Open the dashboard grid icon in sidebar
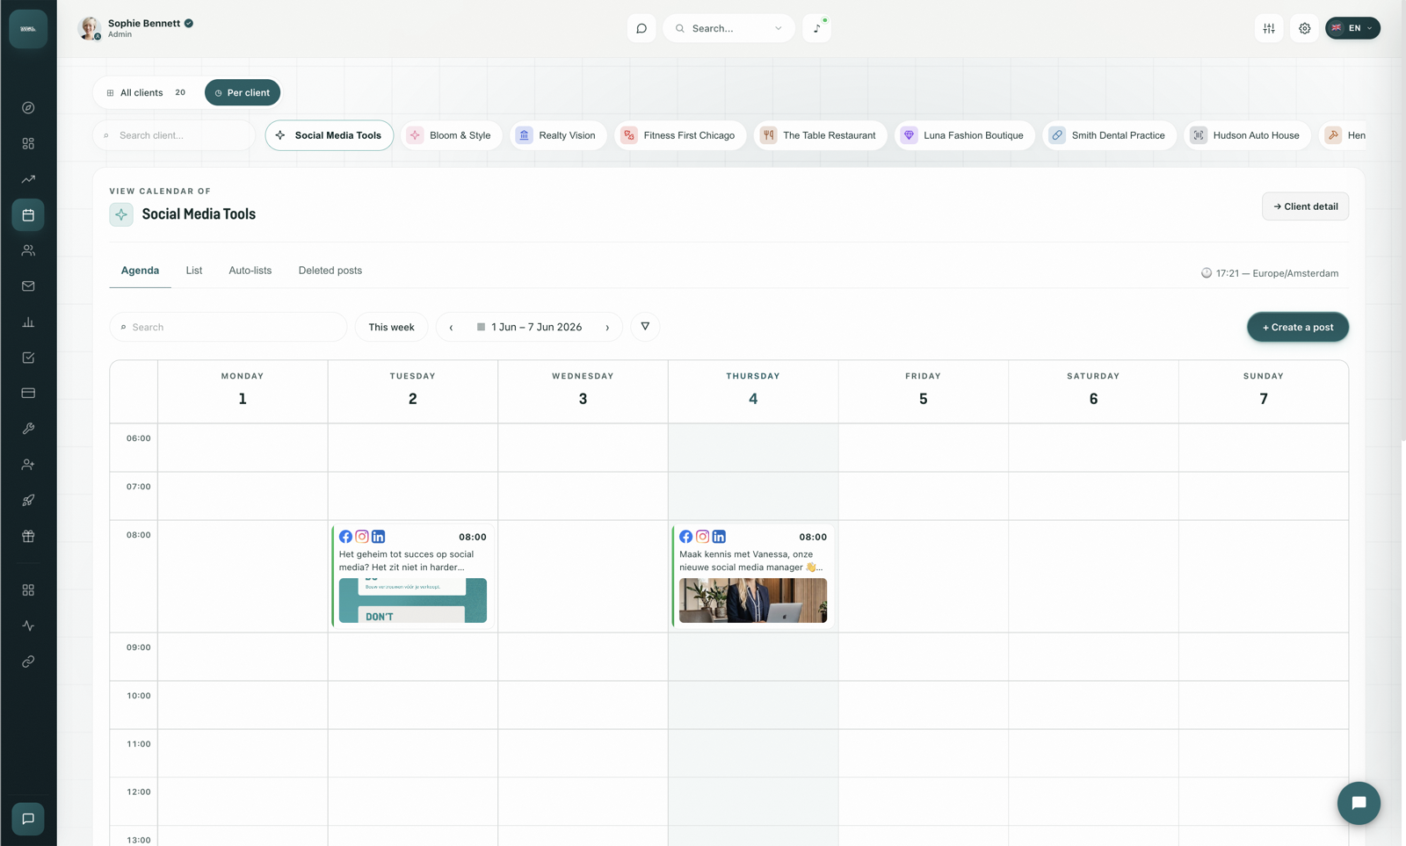This screenshot has height=846, width=1406. click(28, 143)
